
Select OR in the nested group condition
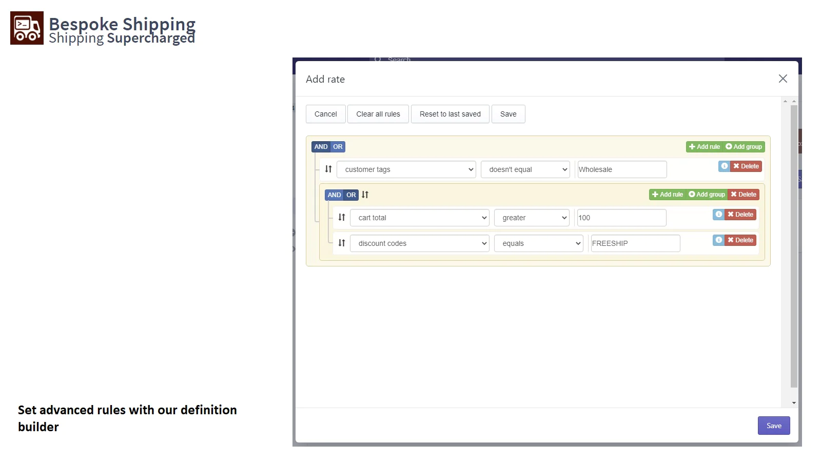pos(351,195)
